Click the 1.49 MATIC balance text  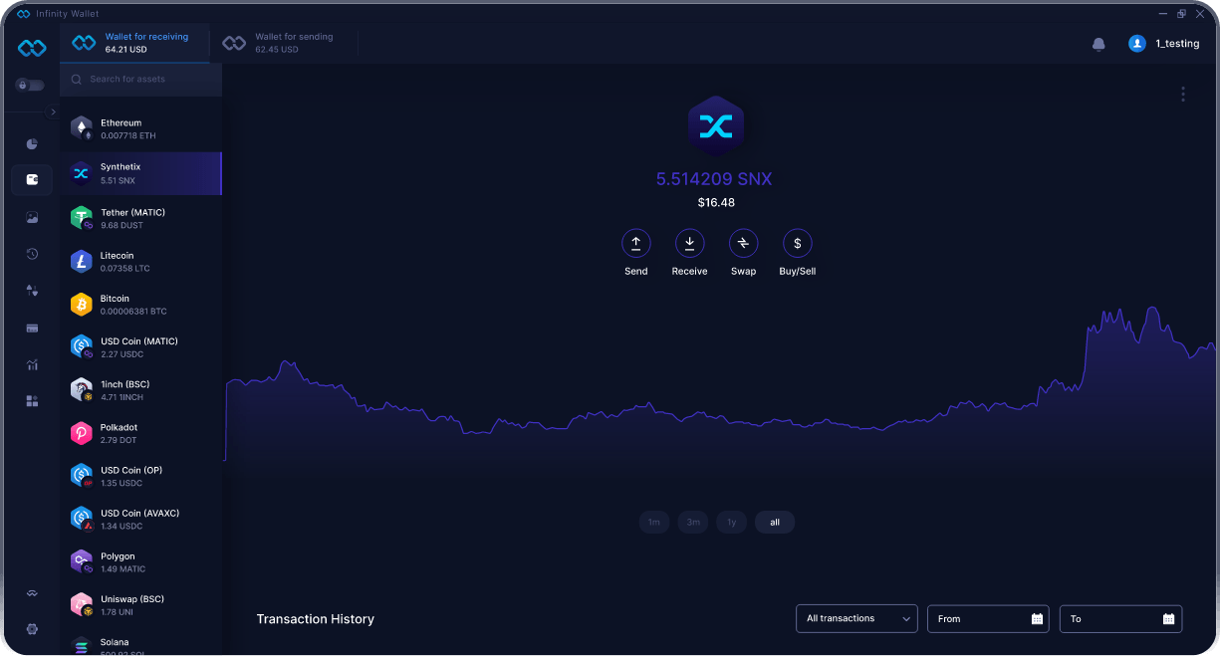122,569
